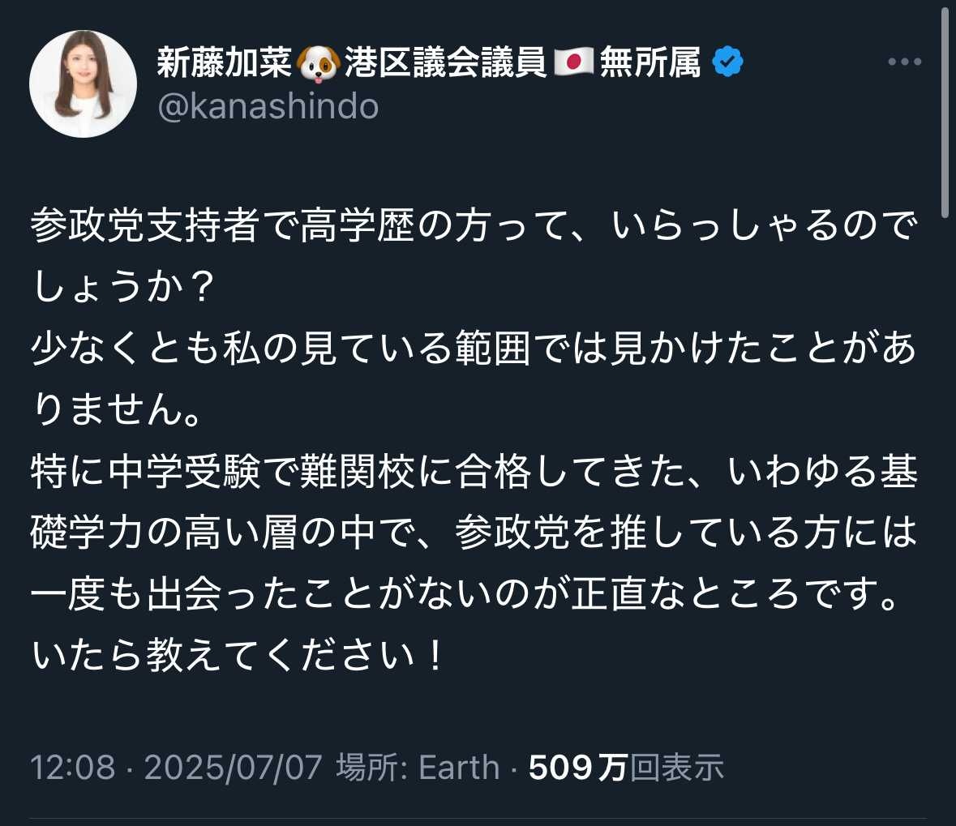
Task: Click the 無所属 label in name
Action: coord(649,62)
